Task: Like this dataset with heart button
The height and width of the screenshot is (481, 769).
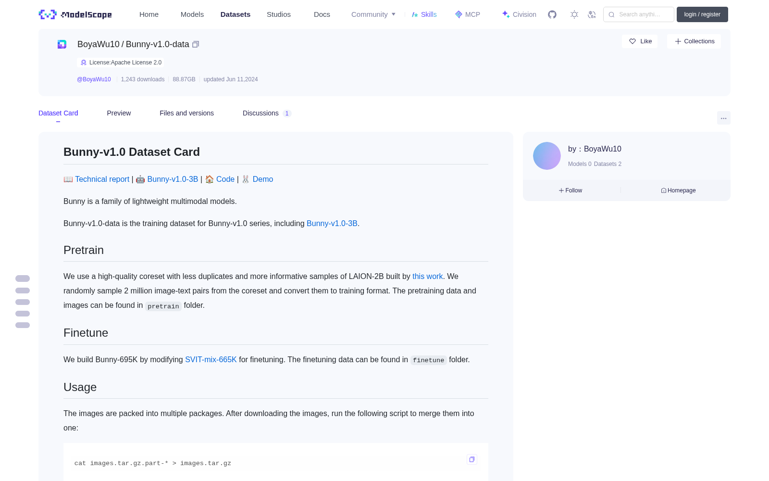Action: (x=640, y=41)
